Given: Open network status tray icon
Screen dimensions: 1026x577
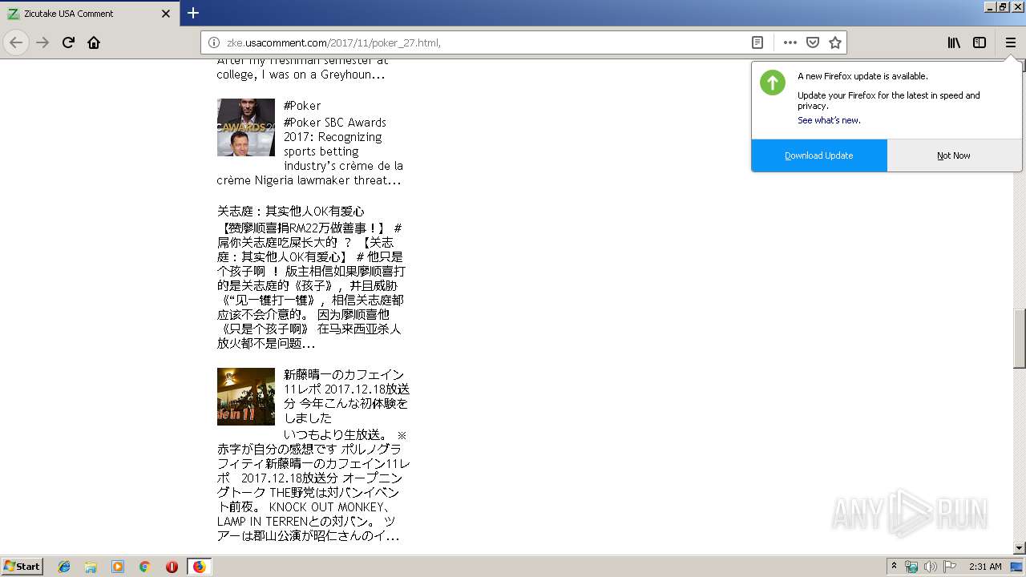Looking at the screenshot, I should (x=911, y=567).
